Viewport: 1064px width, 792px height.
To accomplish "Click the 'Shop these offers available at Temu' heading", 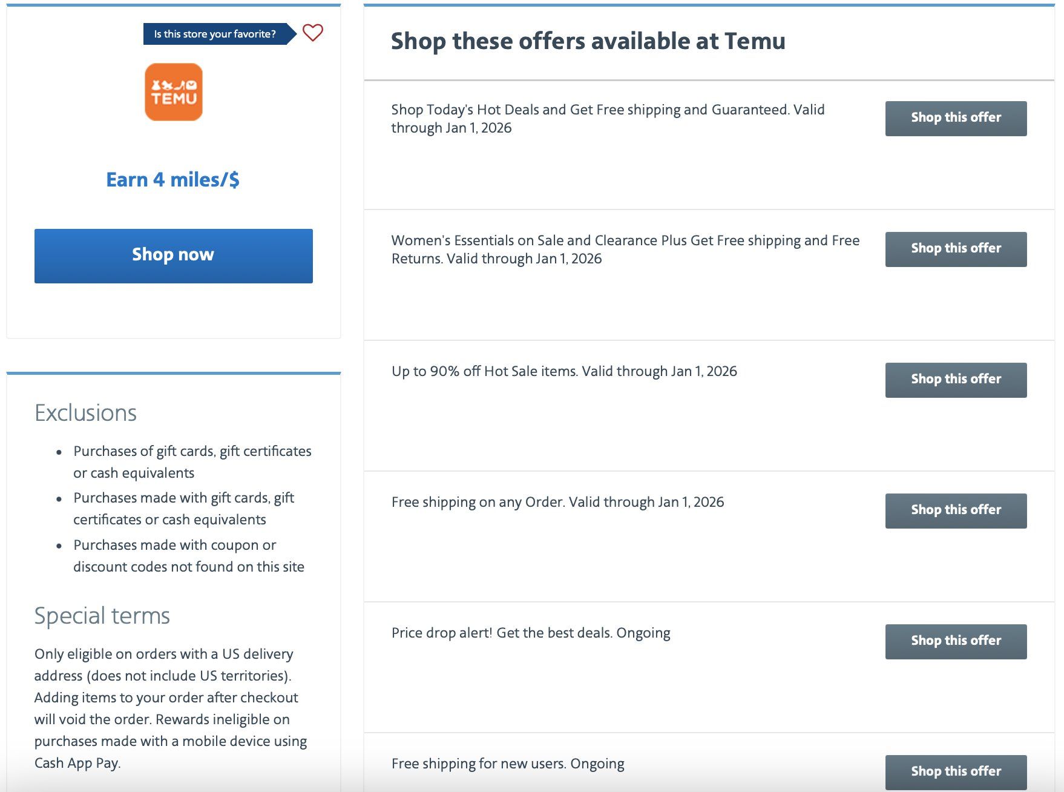I will click(588, 41).
